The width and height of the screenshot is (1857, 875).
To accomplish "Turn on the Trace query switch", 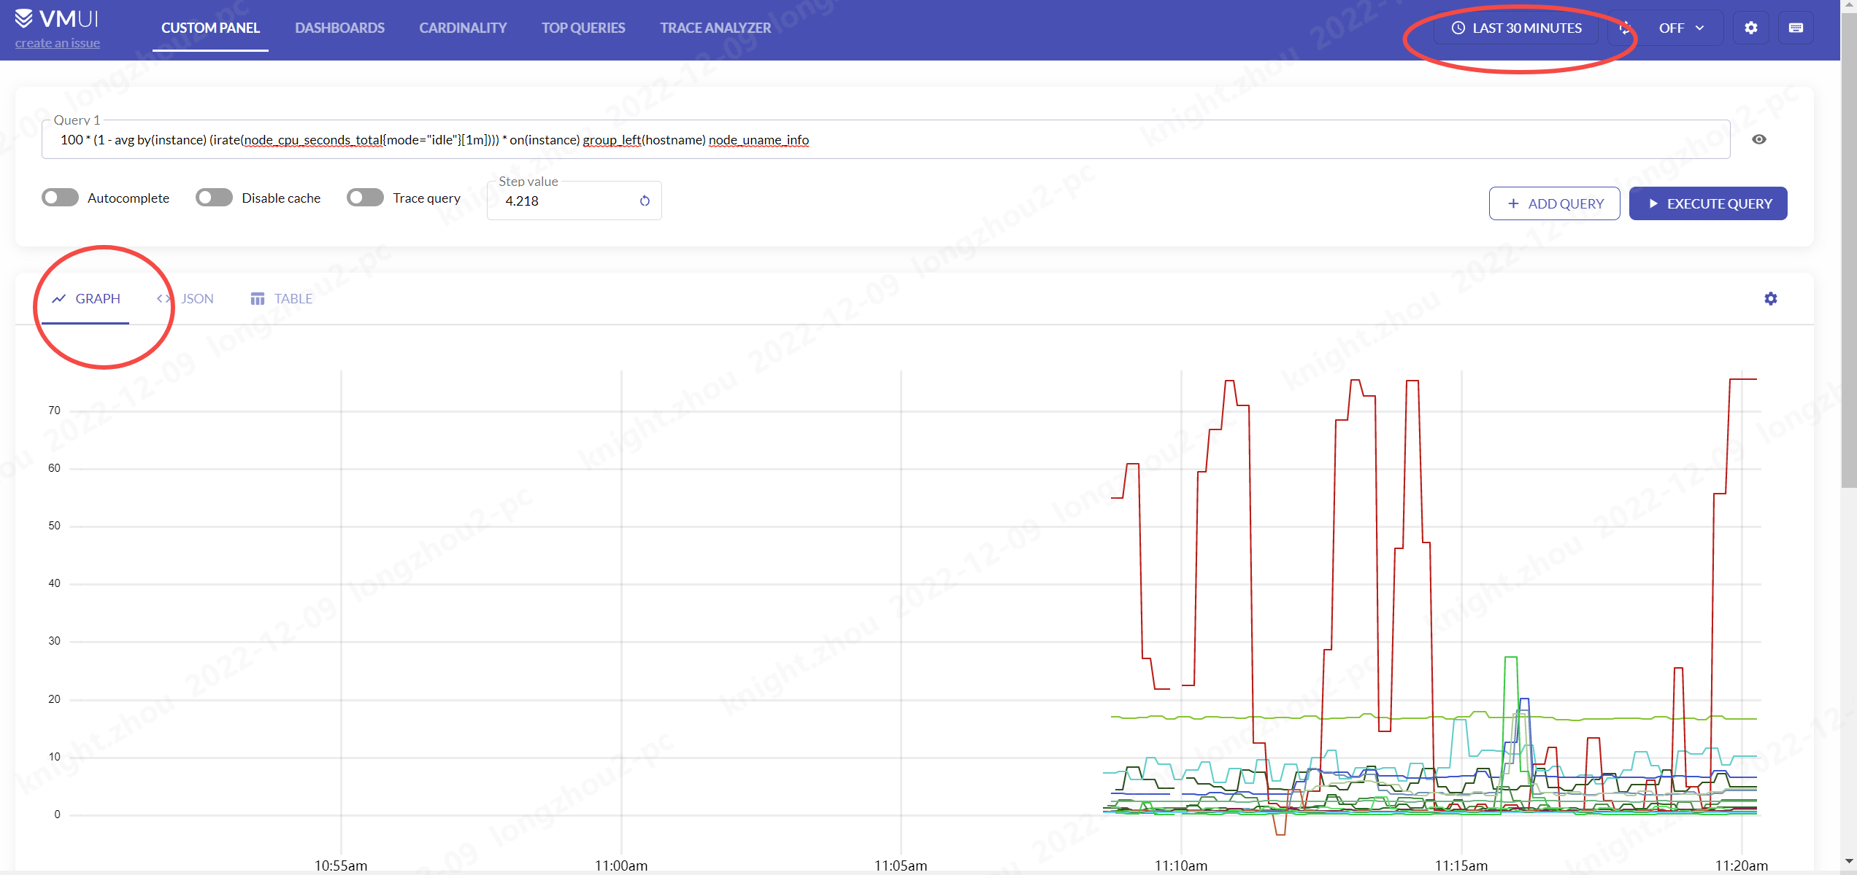I will [365, 198].
